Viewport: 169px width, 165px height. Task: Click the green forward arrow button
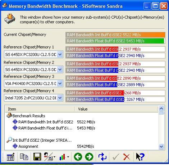tap(89, 157)
